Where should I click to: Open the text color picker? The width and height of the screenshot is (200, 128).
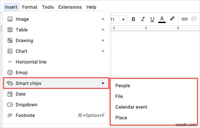pos(162,19)
